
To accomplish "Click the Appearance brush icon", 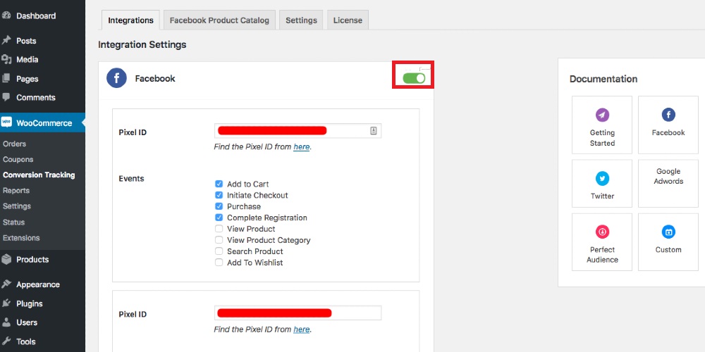I will pos(6,284).
